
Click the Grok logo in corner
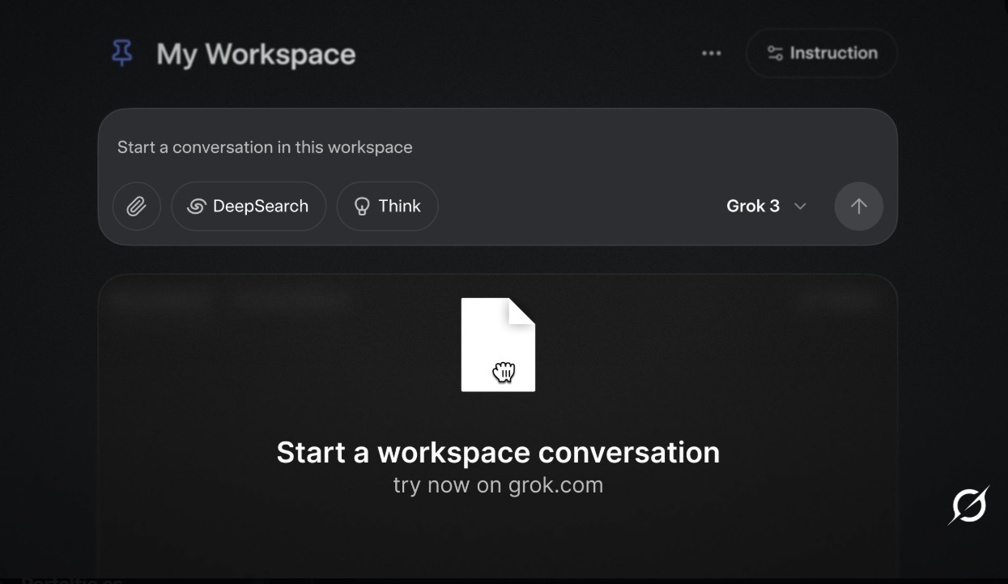(968, 506)
